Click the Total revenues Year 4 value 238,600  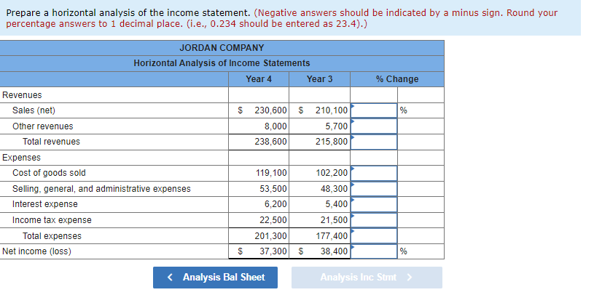coord(270,142)
